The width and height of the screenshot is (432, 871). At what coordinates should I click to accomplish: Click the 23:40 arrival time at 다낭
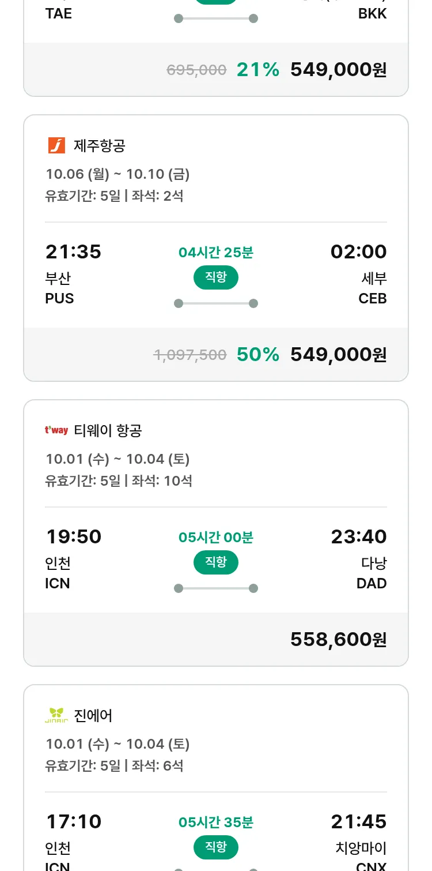pos(358,537)
